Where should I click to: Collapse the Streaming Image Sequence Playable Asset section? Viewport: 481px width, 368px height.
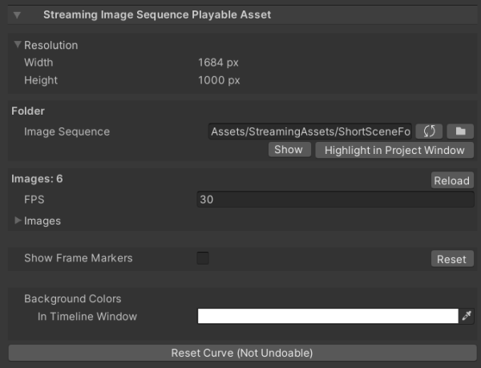point(18,14)
